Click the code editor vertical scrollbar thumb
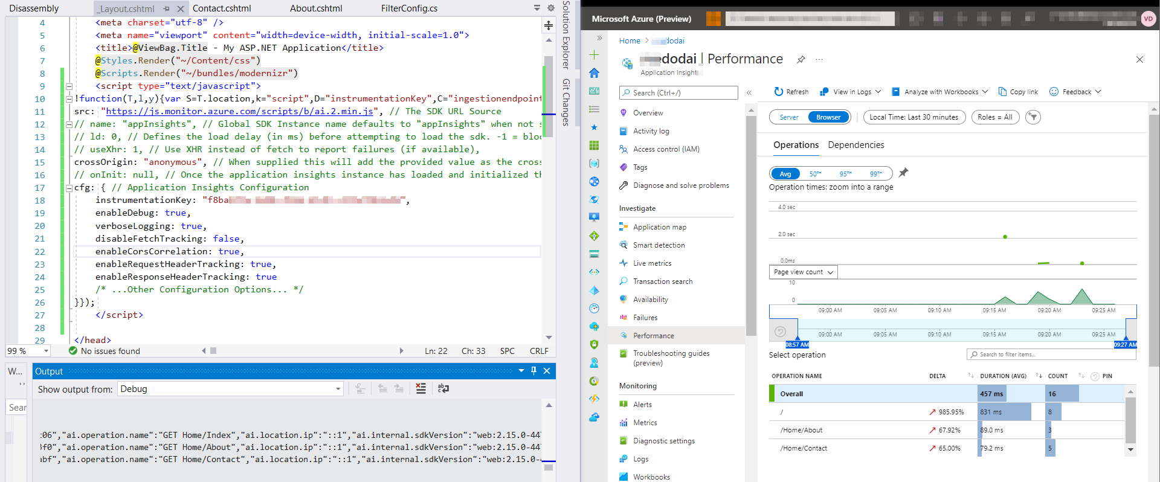 (549, 97)
